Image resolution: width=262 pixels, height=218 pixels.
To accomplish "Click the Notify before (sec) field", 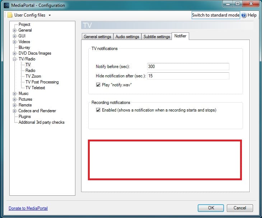I will point(188,67).
